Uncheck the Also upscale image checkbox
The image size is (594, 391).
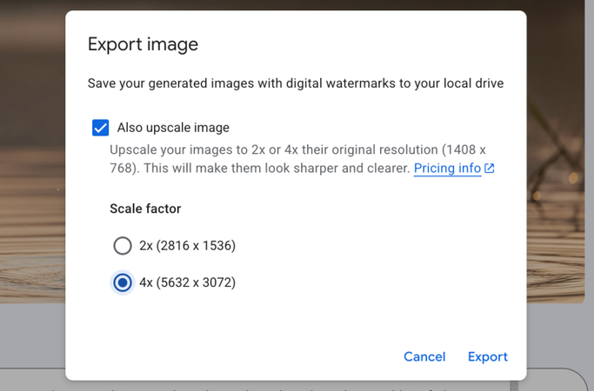100,128
